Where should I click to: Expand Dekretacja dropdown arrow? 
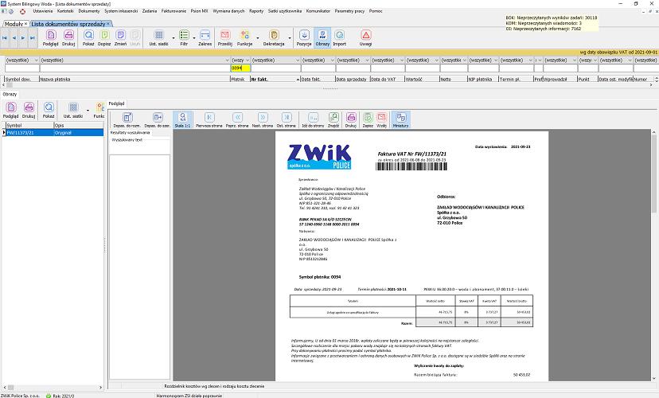290,38
